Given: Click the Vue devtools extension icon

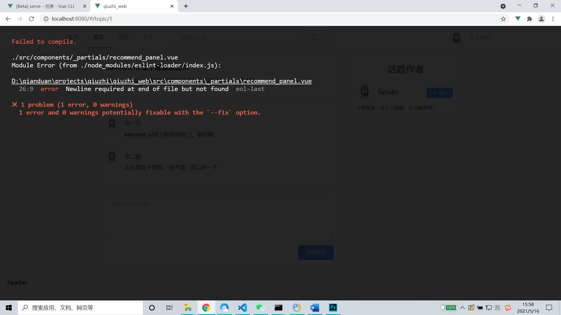Looking at the screenshot, I should (518, 19).
